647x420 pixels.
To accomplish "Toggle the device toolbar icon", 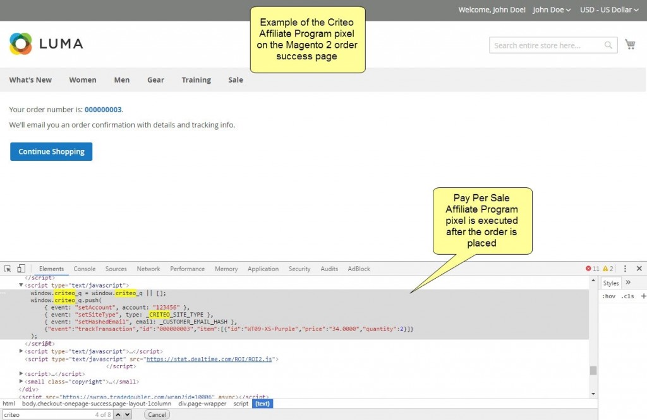I will 21,269.
